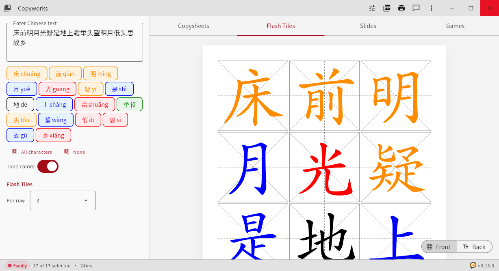Screen dimensions: 499x271
Task: Open the Games tab
Action: [455, 26]
